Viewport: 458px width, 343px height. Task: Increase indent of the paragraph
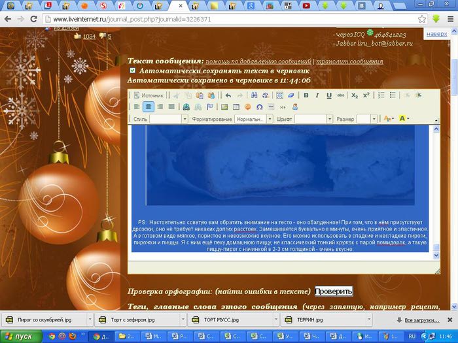418,95
